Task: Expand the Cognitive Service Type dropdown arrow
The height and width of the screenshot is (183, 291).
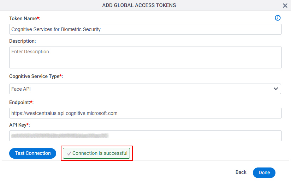Action: [276, 89]
